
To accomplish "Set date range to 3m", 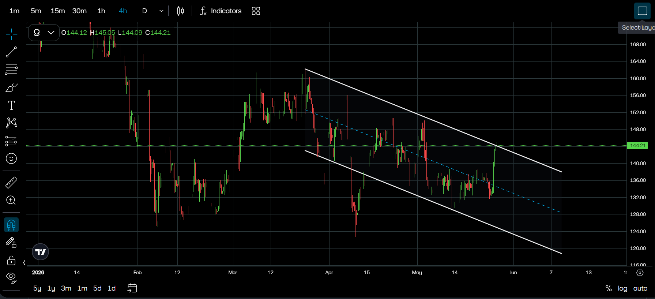I will 66,288.
